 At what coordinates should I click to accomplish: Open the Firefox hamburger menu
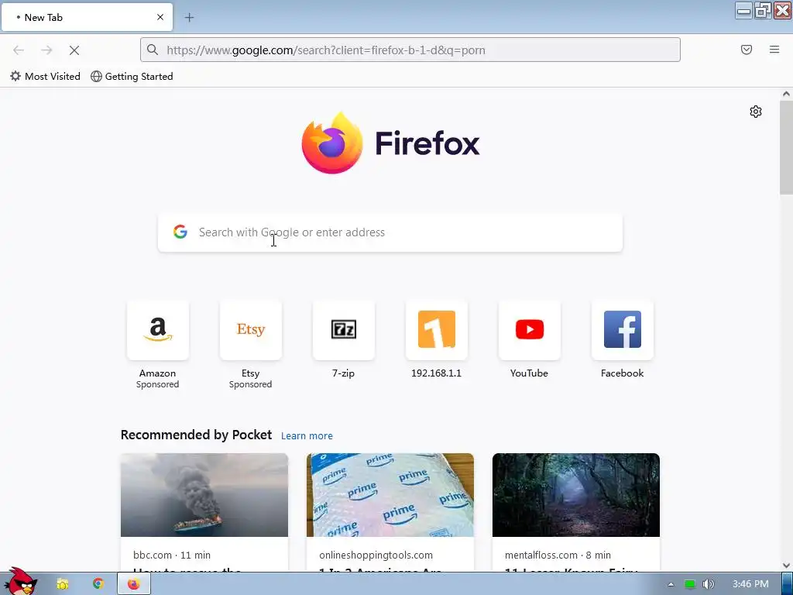[x=774, y=50]
